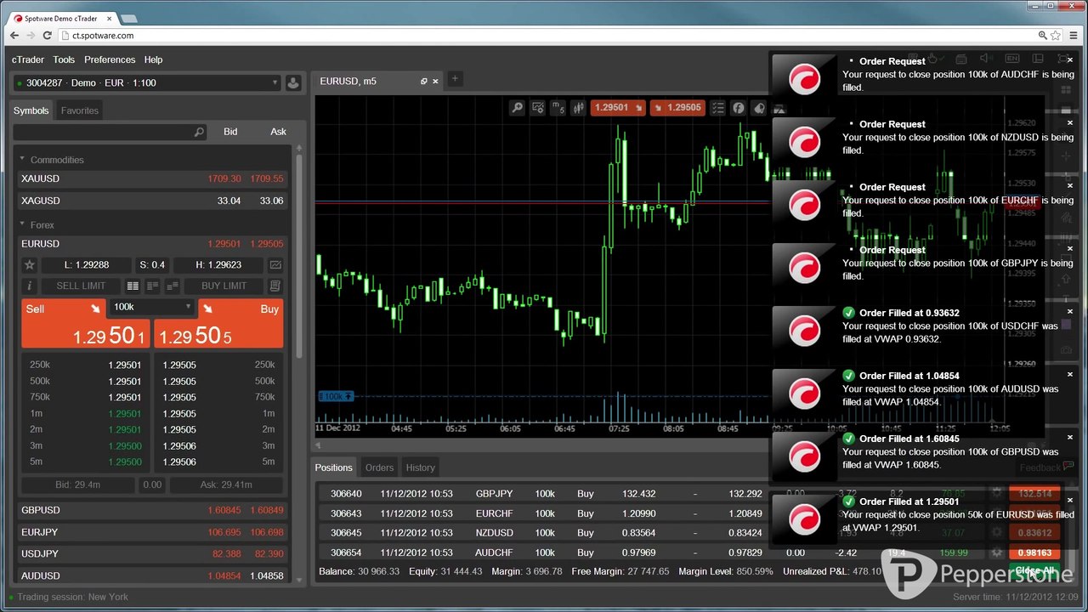The height and width of the screenshot is (612, 1088).
Task: Dismiss the AUDCHF order request notification
Action: point(1070,60)
